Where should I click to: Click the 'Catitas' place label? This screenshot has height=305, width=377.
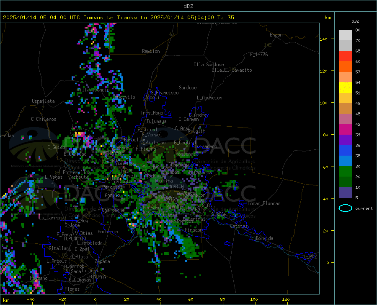239,226
